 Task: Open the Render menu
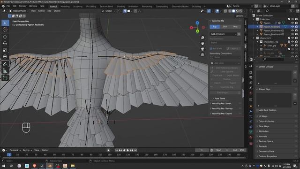pyautogui.click(x=23, y=6)
